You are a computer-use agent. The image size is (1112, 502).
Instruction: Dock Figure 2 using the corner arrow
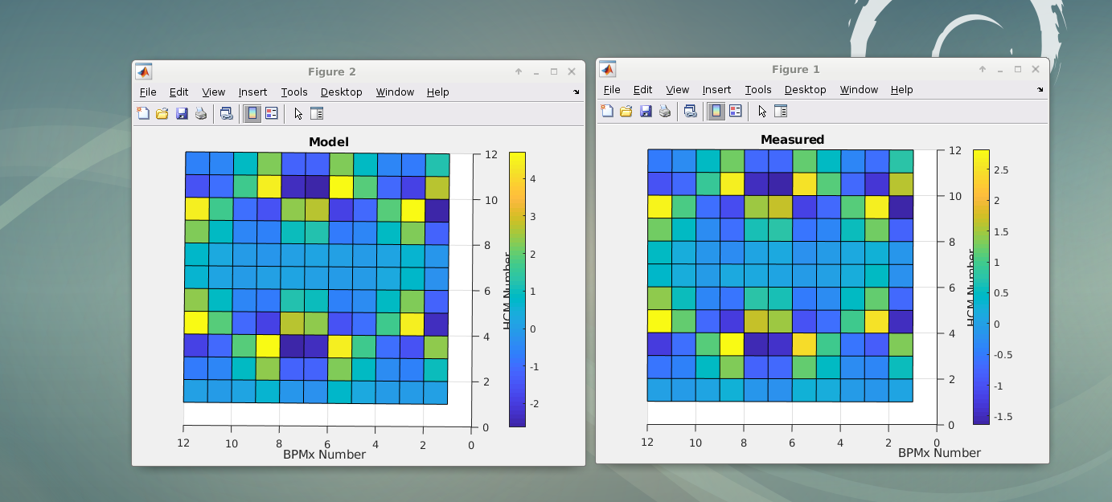[x=576, y=92]
